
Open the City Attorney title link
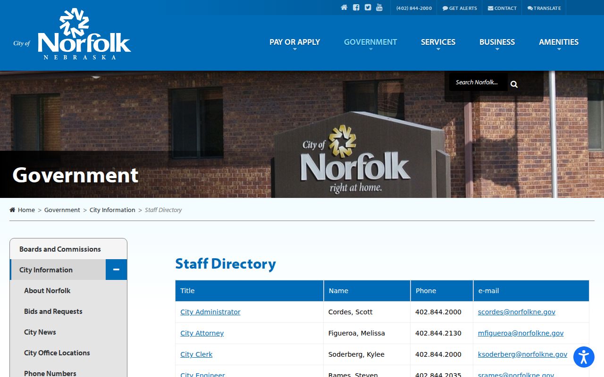pos(202,333)
